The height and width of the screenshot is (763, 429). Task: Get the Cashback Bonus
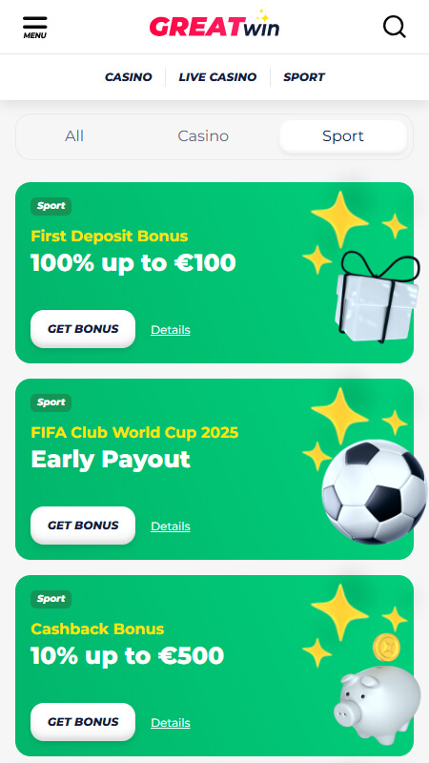point(83,722)
